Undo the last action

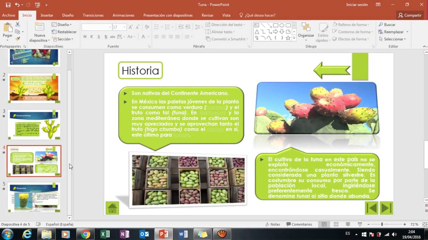pyautogui.click(x=17, y=5)
